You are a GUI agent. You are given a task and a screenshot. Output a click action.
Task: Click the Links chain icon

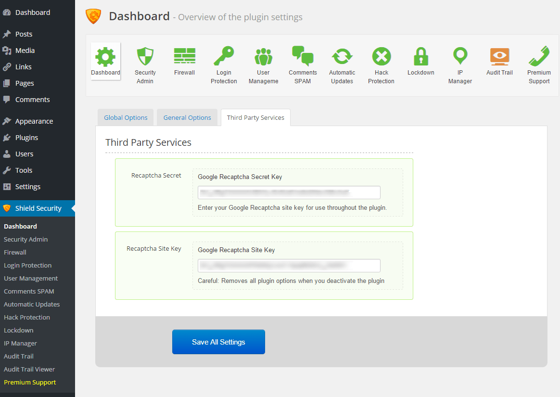7,67
